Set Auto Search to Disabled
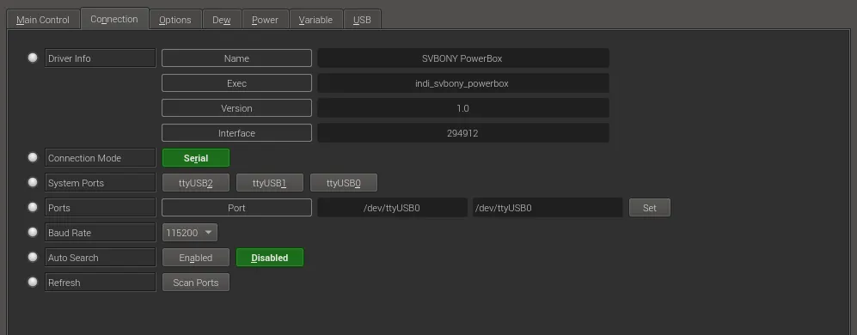Screen dimensions: 857x335 tap(269, 258)
